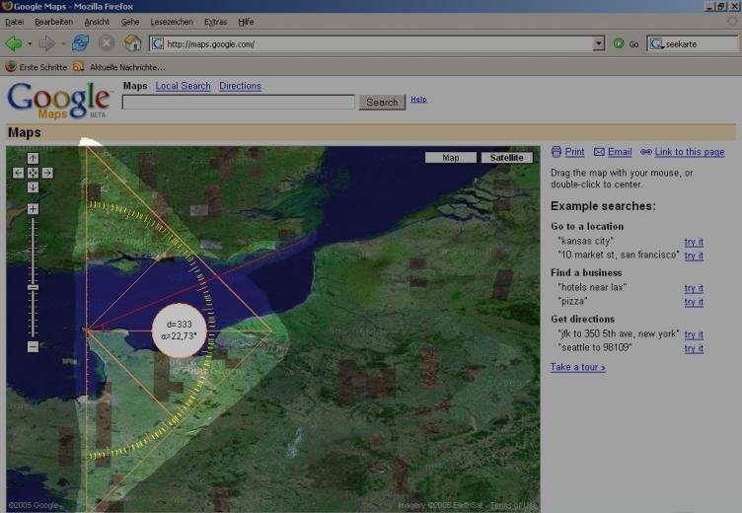Switch to Map view
Image resolution: width=742 pixels, height=513 pixels.
(x=451, y=158)
